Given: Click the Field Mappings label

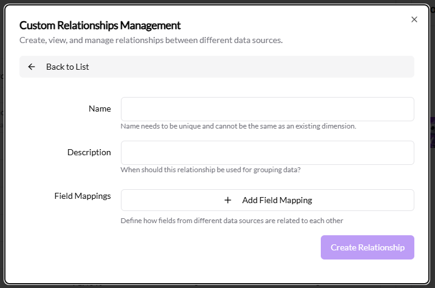Looking at the screenshot, I should [83, 196].
